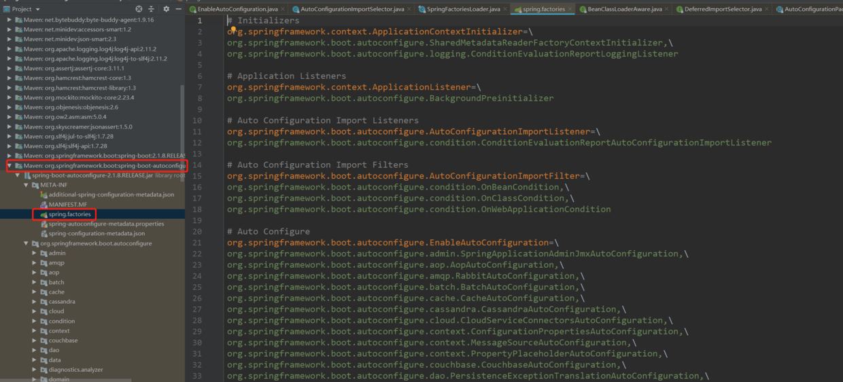The width and height of the screenshot is (843, 382).
Task: Collapse spring-boot-autoconfigure-2.1.8.RELEASE.jar node
Action: (18, 175)
